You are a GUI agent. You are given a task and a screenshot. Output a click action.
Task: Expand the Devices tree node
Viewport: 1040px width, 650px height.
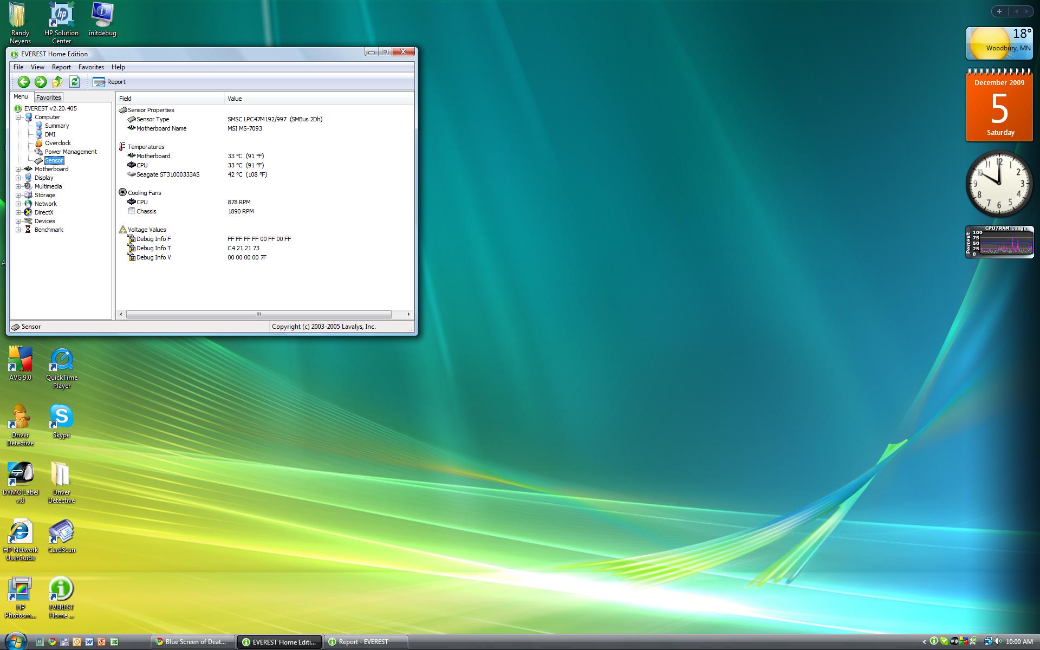tap(18, 221)
